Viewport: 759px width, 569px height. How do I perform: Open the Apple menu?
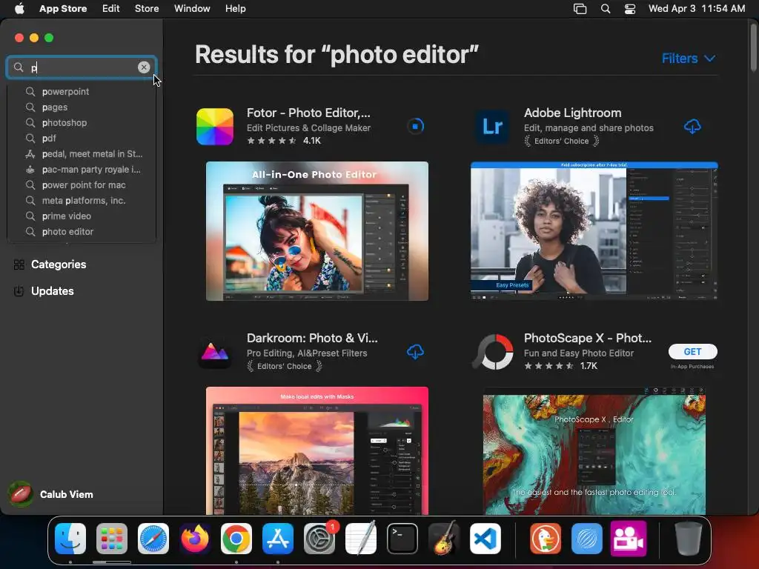tap(19, 9)
